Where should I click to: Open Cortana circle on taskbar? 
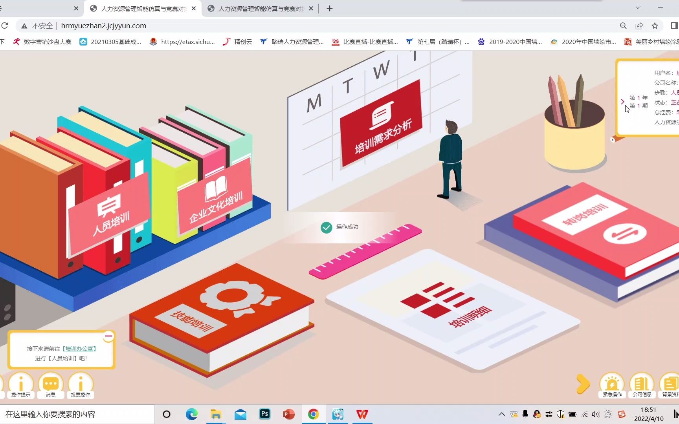(x=167, y=414)
